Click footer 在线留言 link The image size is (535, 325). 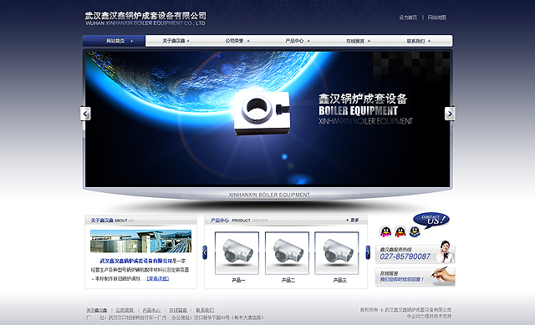point(178,310)
